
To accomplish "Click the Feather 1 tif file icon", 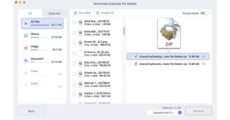I will click(80, 95).
